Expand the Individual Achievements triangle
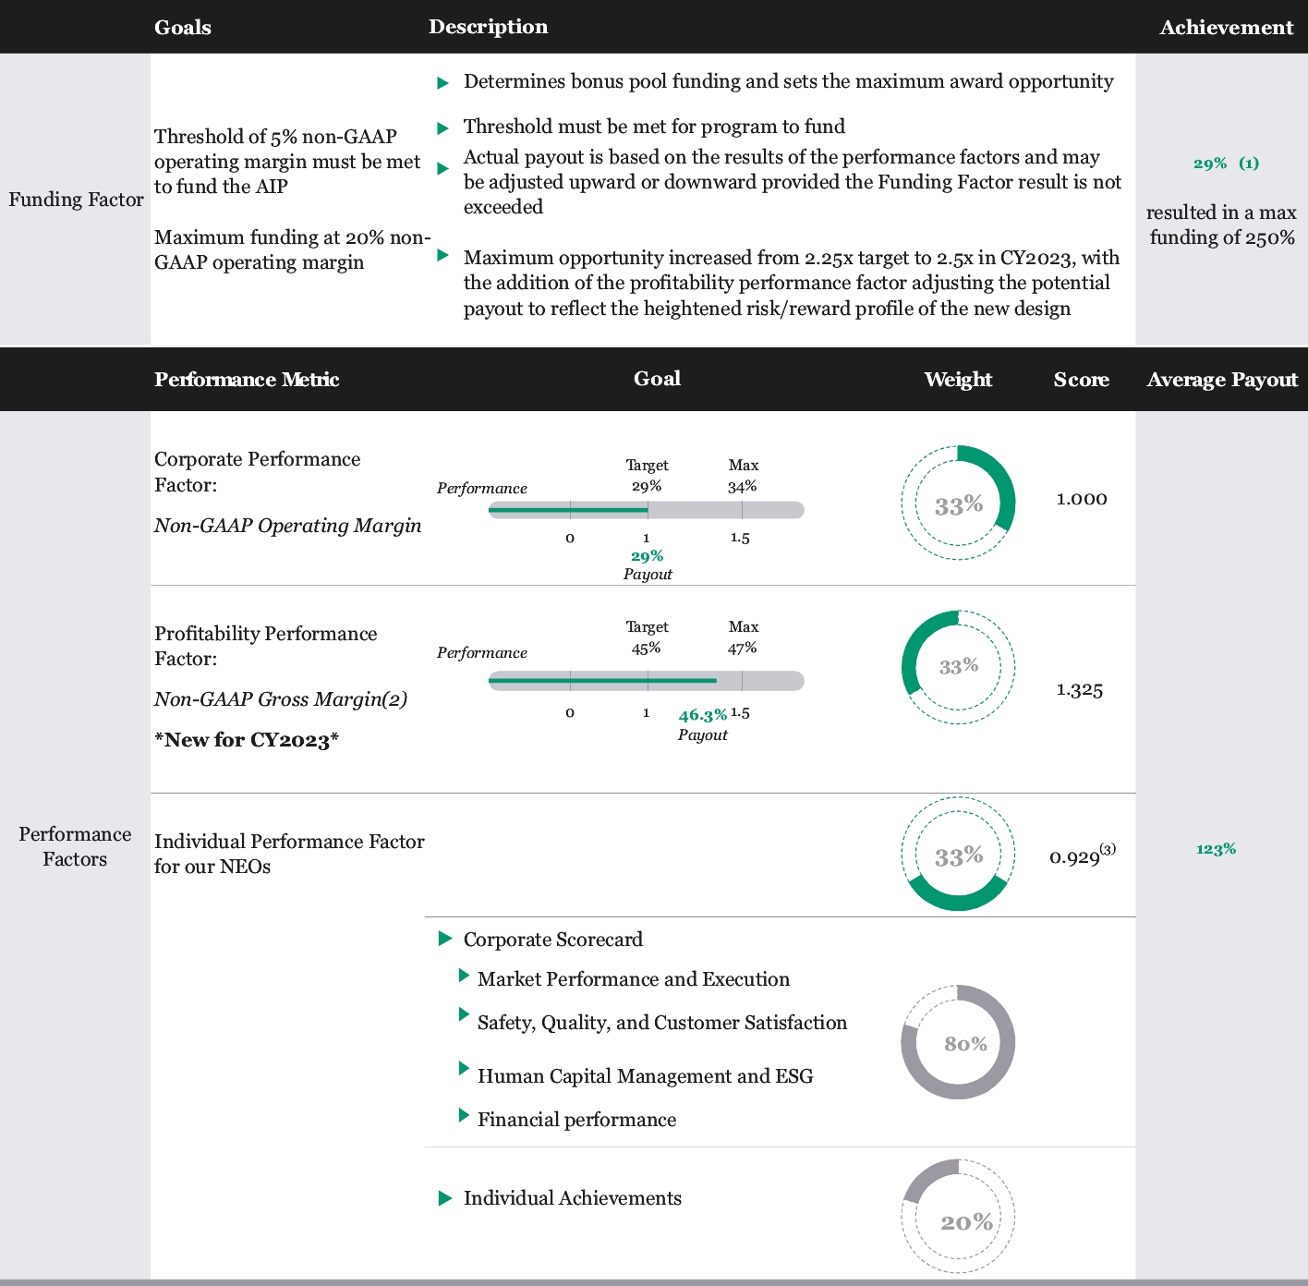The height and width of the screenshot is (1286, 1308). (x=445, y=1198)
